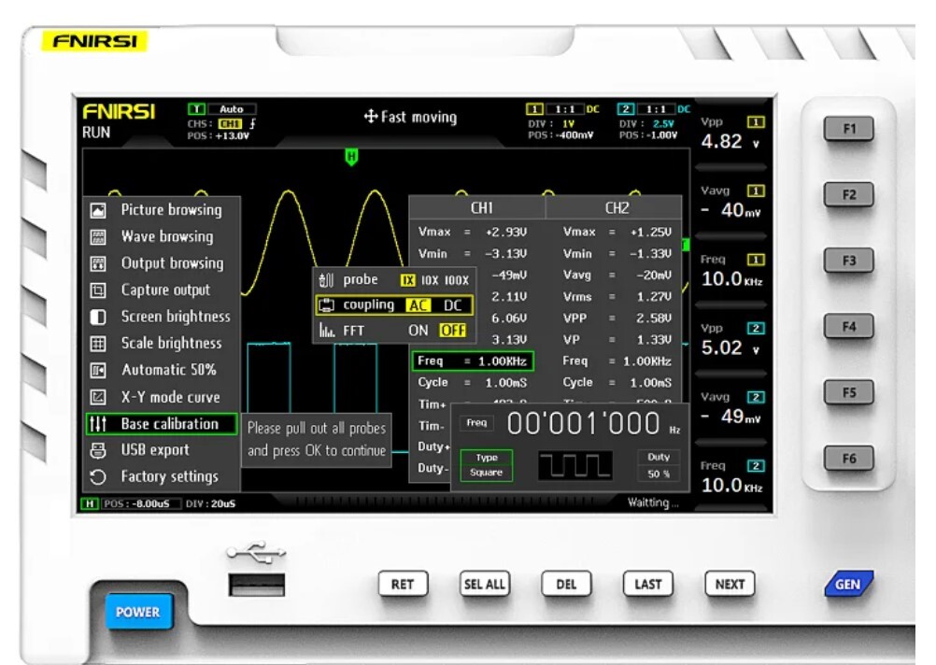
Task: Click the F2 side key
Action: (849, 194)
